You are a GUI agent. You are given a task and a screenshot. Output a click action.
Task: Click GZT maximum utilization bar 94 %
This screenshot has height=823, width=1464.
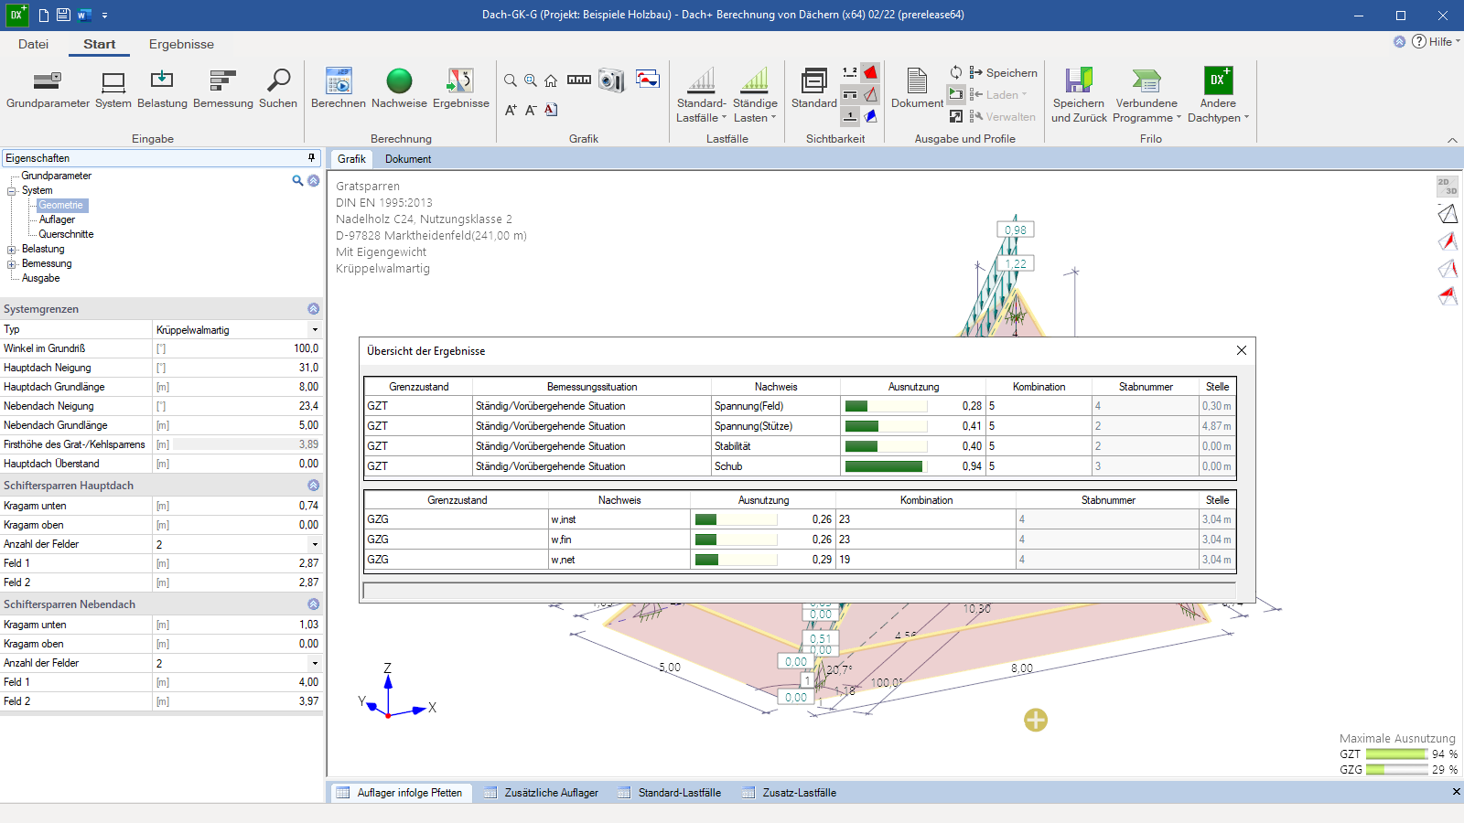[x=1396, y=754]
